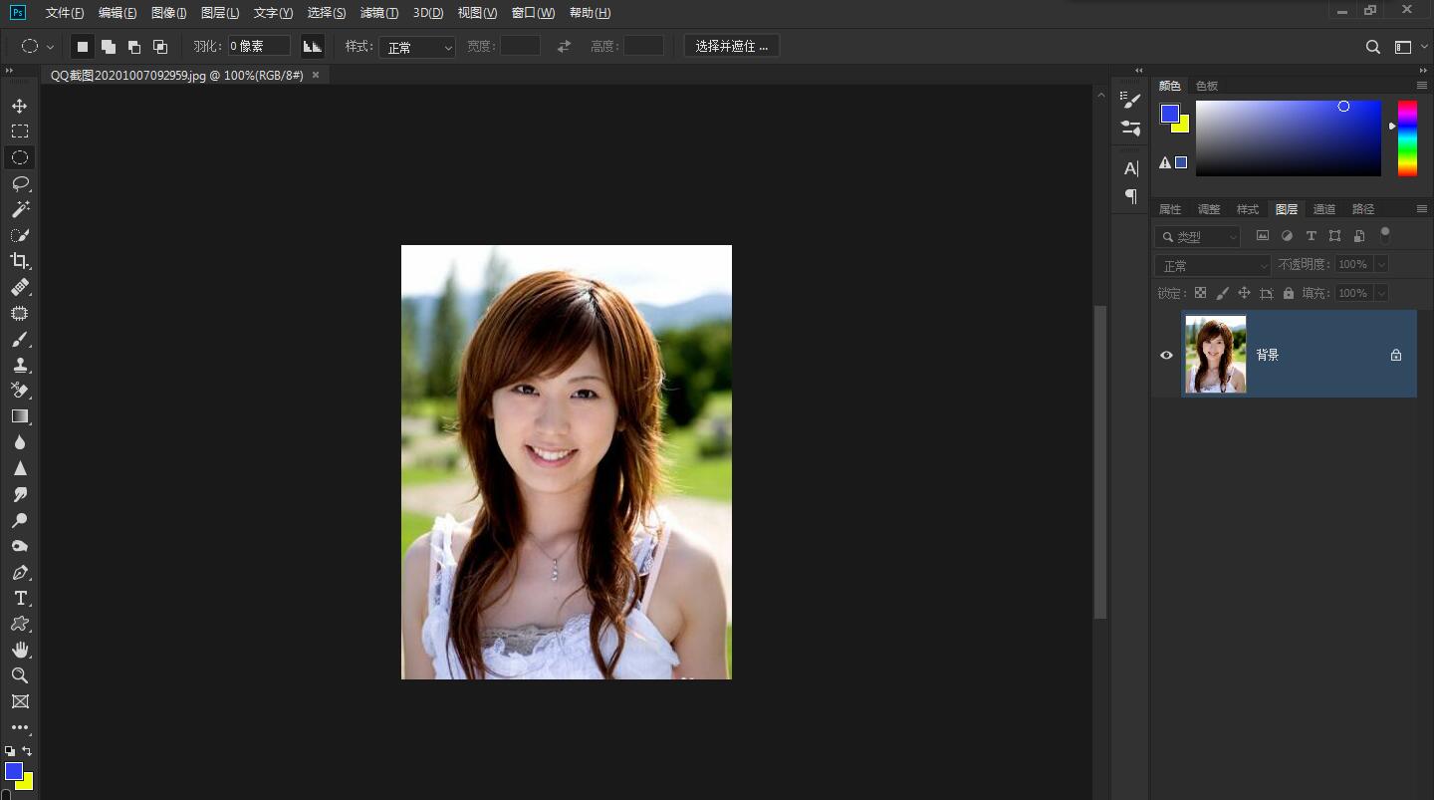Expand the 不透明度 opacity dropdown arrow
Screen dimensions: 1434x800
[x=1380, y=265]
